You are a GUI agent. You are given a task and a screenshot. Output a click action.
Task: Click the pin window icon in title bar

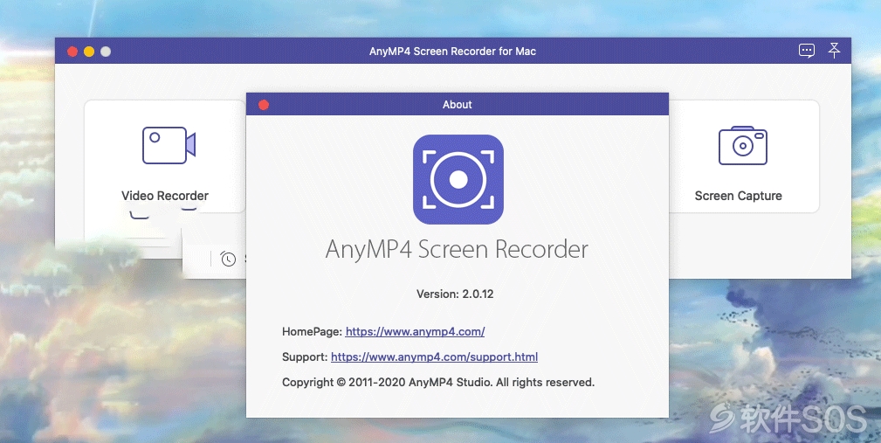[835, 51]
